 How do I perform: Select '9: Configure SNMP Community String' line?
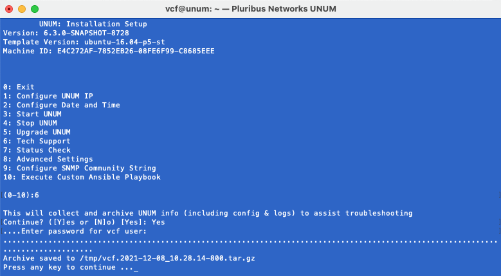pyautogui.click(x=80, y=168)
